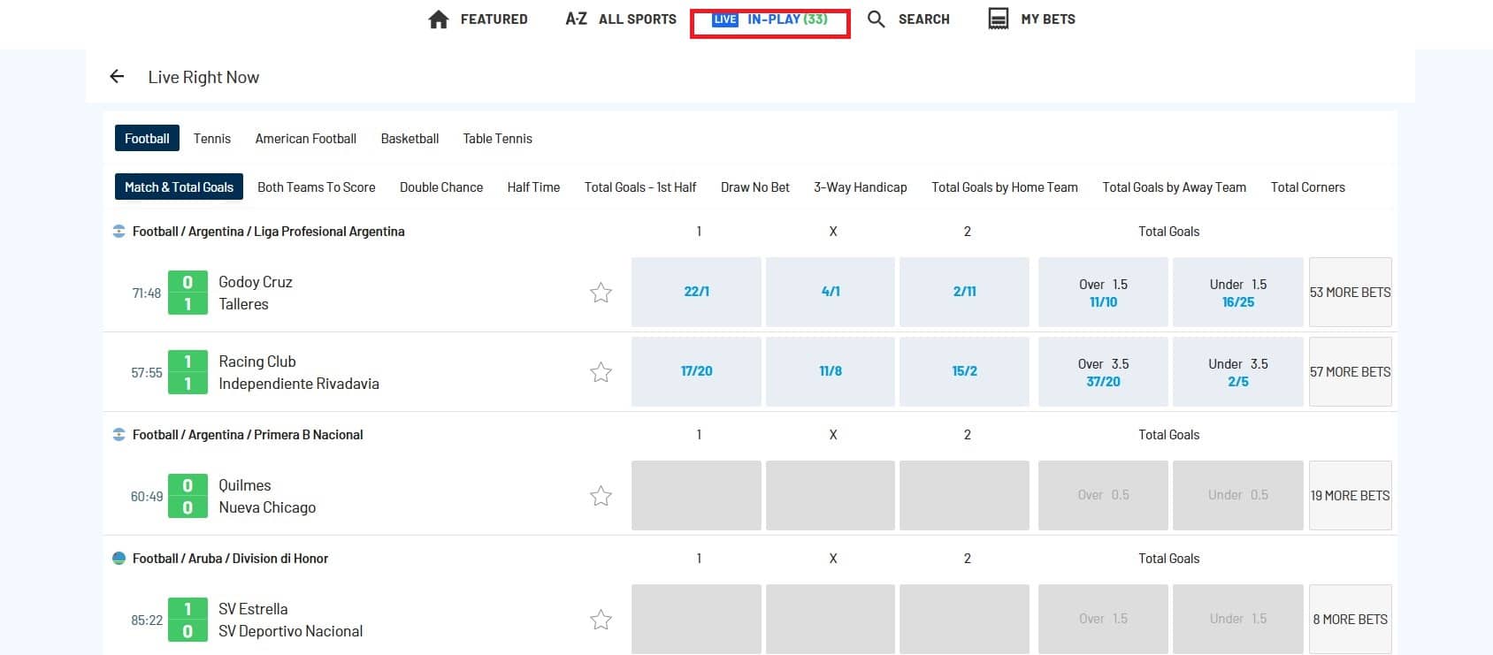Select Both Teams To Score market

point(317,187)
